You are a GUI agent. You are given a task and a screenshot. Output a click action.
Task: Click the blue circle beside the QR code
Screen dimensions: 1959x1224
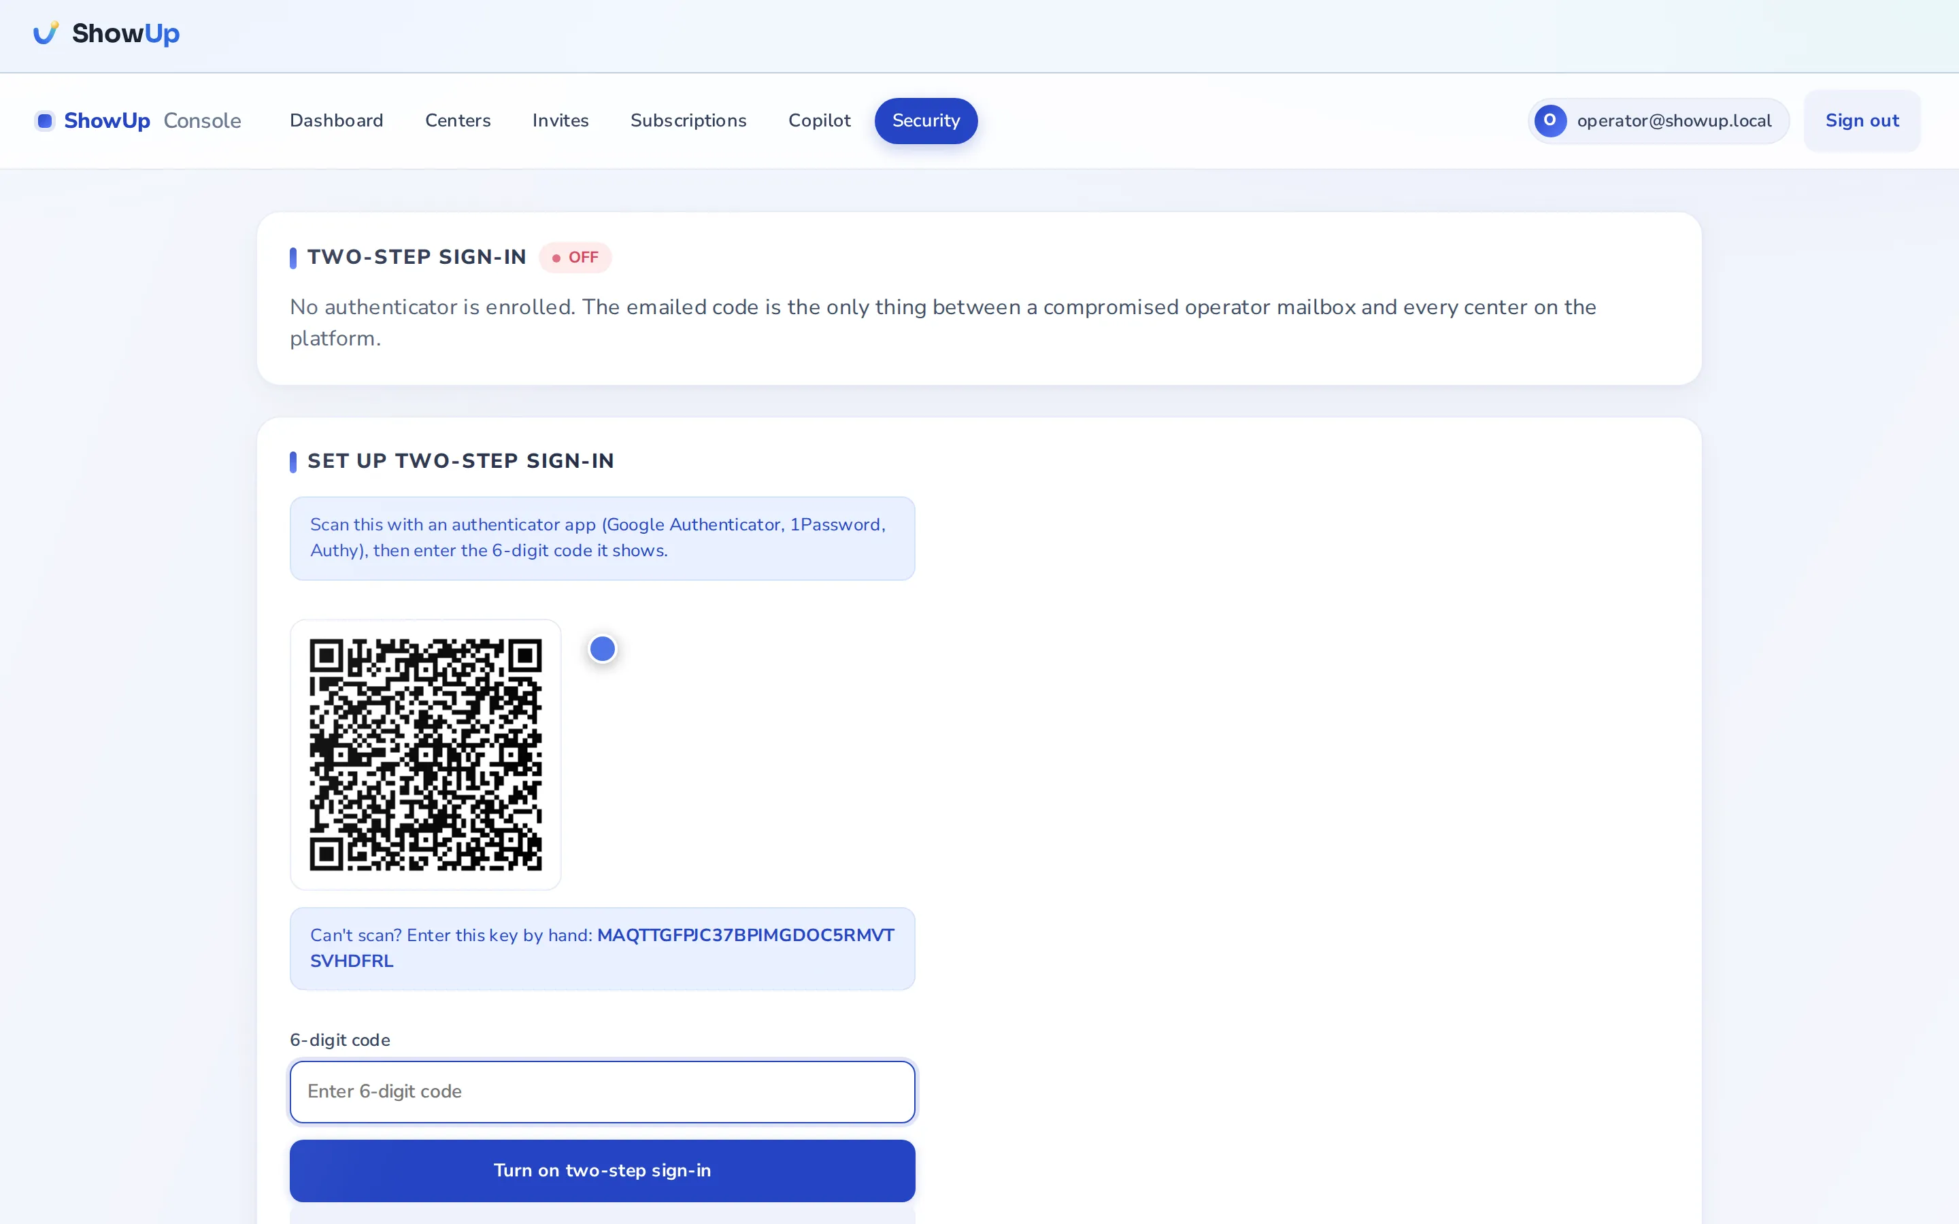point(602,649)
